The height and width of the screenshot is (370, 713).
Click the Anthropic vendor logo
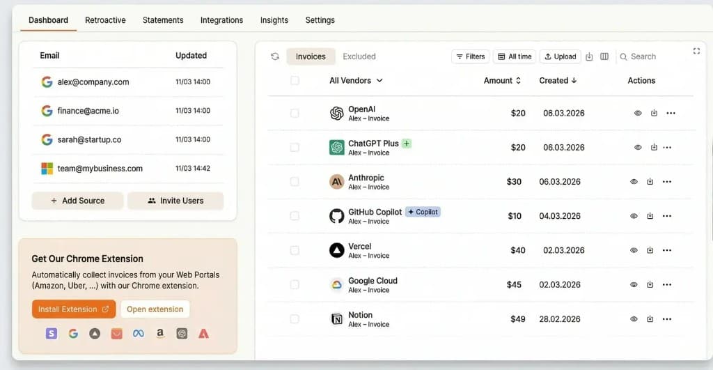coord(336,182)
